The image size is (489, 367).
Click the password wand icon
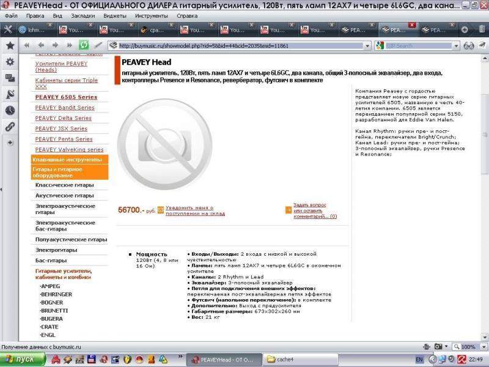98,45
